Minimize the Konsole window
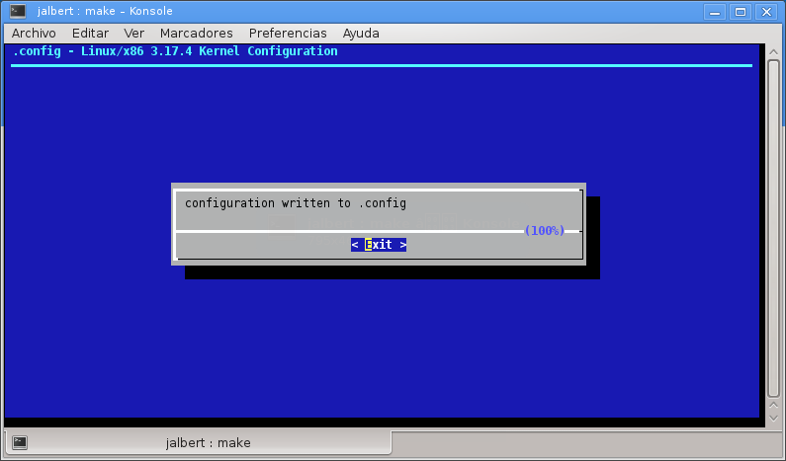The width and height of the screenshot is (786, 461). coord(715,11)
